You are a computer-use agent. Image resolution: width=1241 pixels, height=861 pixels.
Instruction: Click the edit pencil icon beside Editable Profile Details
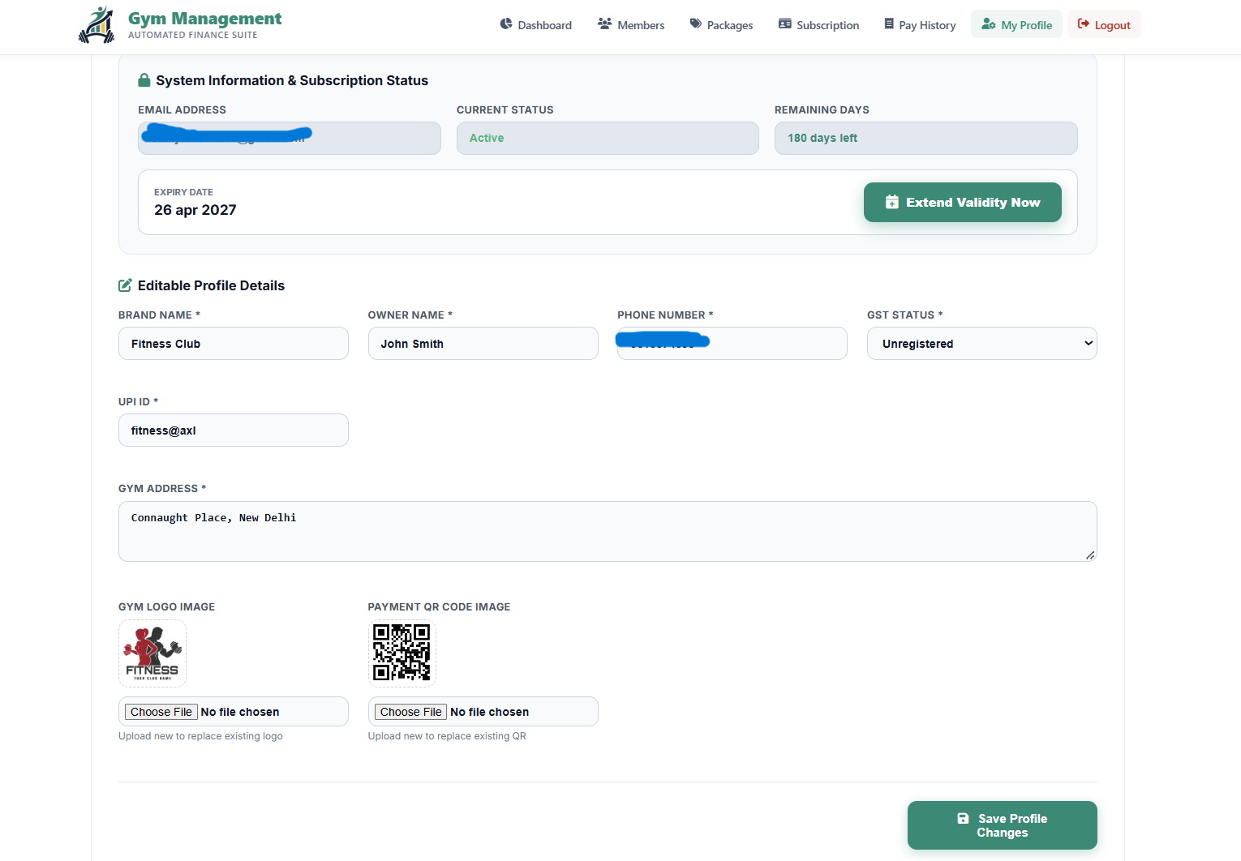125,285
